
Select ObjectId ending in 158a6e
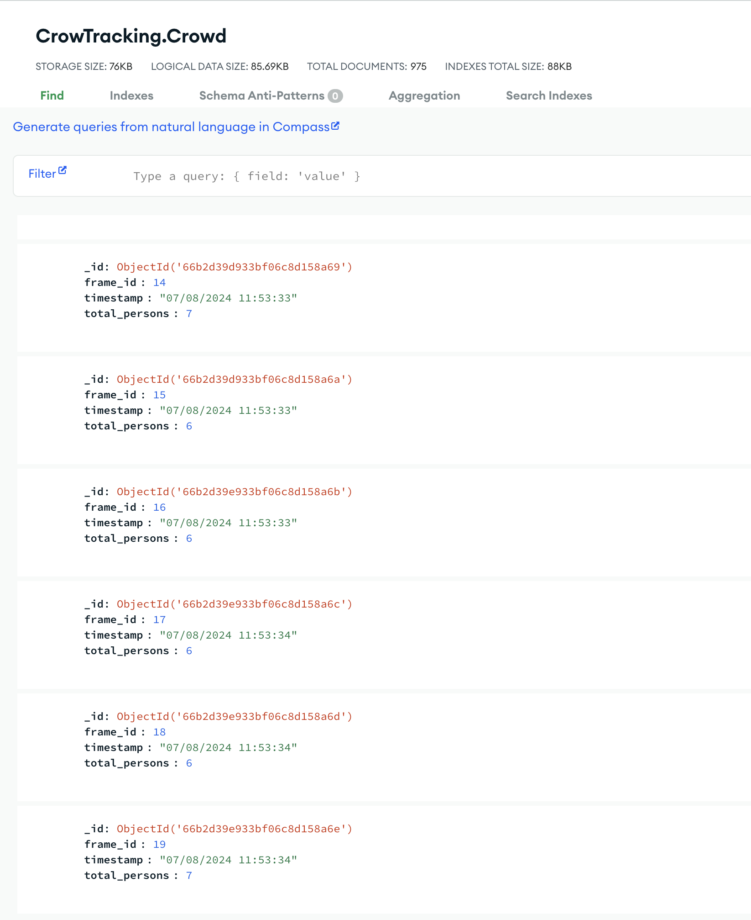click(x=235, y=829)
